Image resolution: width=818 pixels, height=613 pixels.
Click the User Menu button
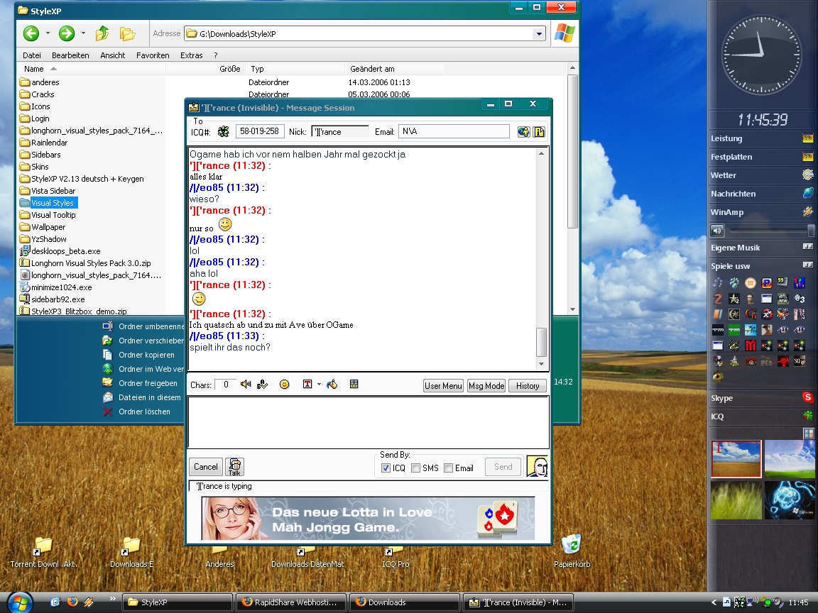tap(443, 386)
